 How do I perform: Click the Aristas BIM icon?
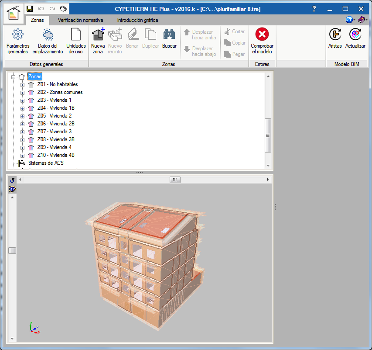click(335, 35)
